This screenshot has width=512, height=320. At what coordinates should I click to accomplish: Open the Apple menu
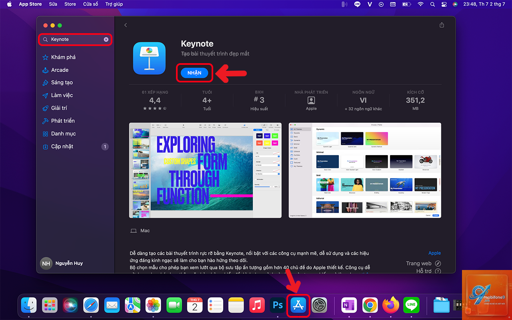[10, 4]
